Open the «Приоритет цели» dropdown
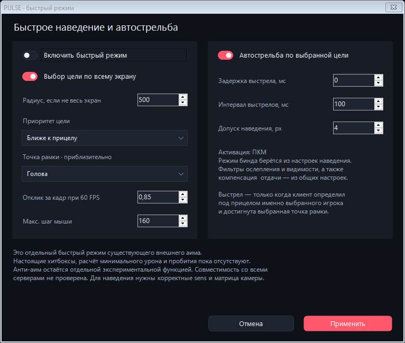 click(x=105, y=138)
